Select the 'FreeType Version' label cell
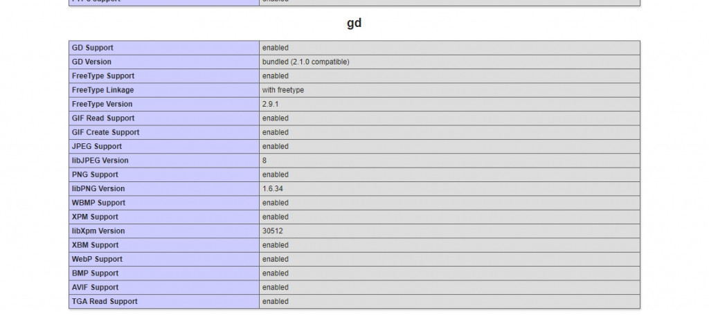 (x=164, y=104)
